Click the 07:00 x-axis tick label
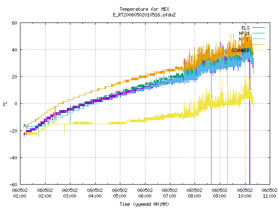 (x=170, y=196)
